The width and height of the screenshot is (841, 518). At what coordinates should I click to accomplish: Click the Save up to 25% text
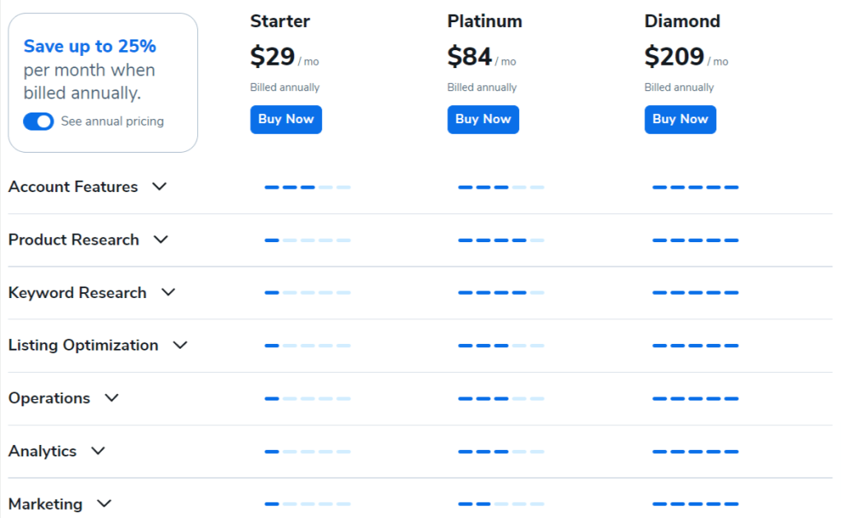tap(90, 46)
